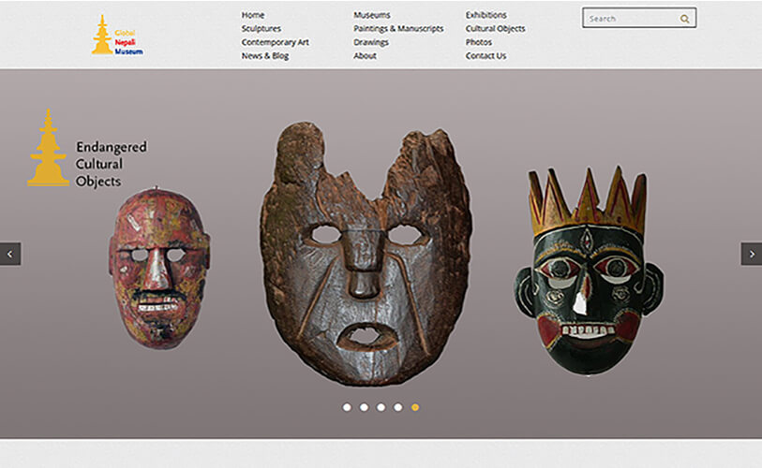The height and width of the screenshot is (468, 762).
Task: Click the Global Nepali Museum logo
Action: [116, 35]
